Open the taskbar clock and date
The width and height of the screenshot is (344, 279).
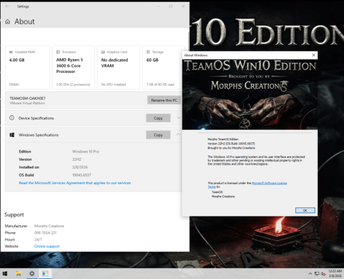pyautogui.click(x=335, y=274)
